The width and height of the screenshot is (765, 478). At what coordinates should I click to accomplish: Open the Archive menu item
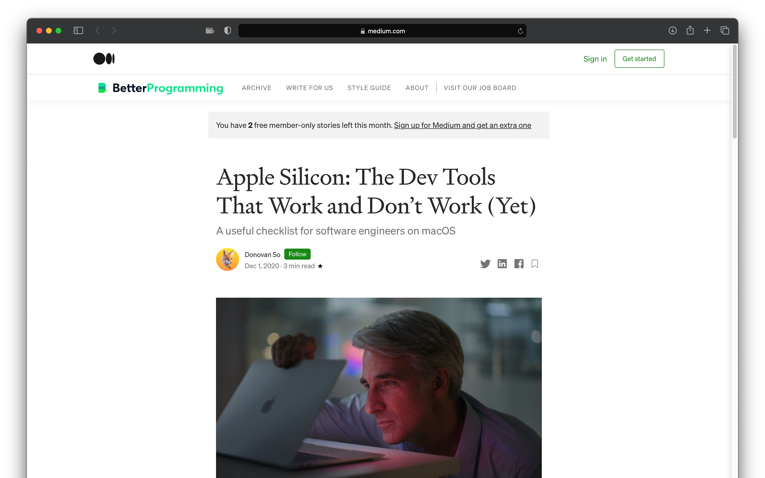click(256, 88)
